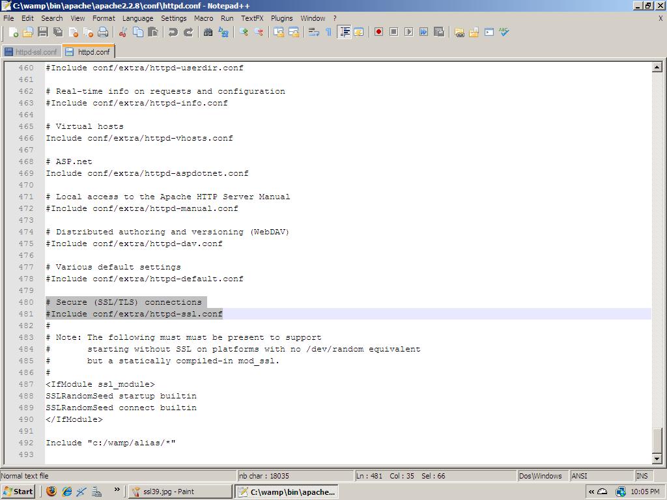
Task: Open the Plugins menu
Action: 281,18
